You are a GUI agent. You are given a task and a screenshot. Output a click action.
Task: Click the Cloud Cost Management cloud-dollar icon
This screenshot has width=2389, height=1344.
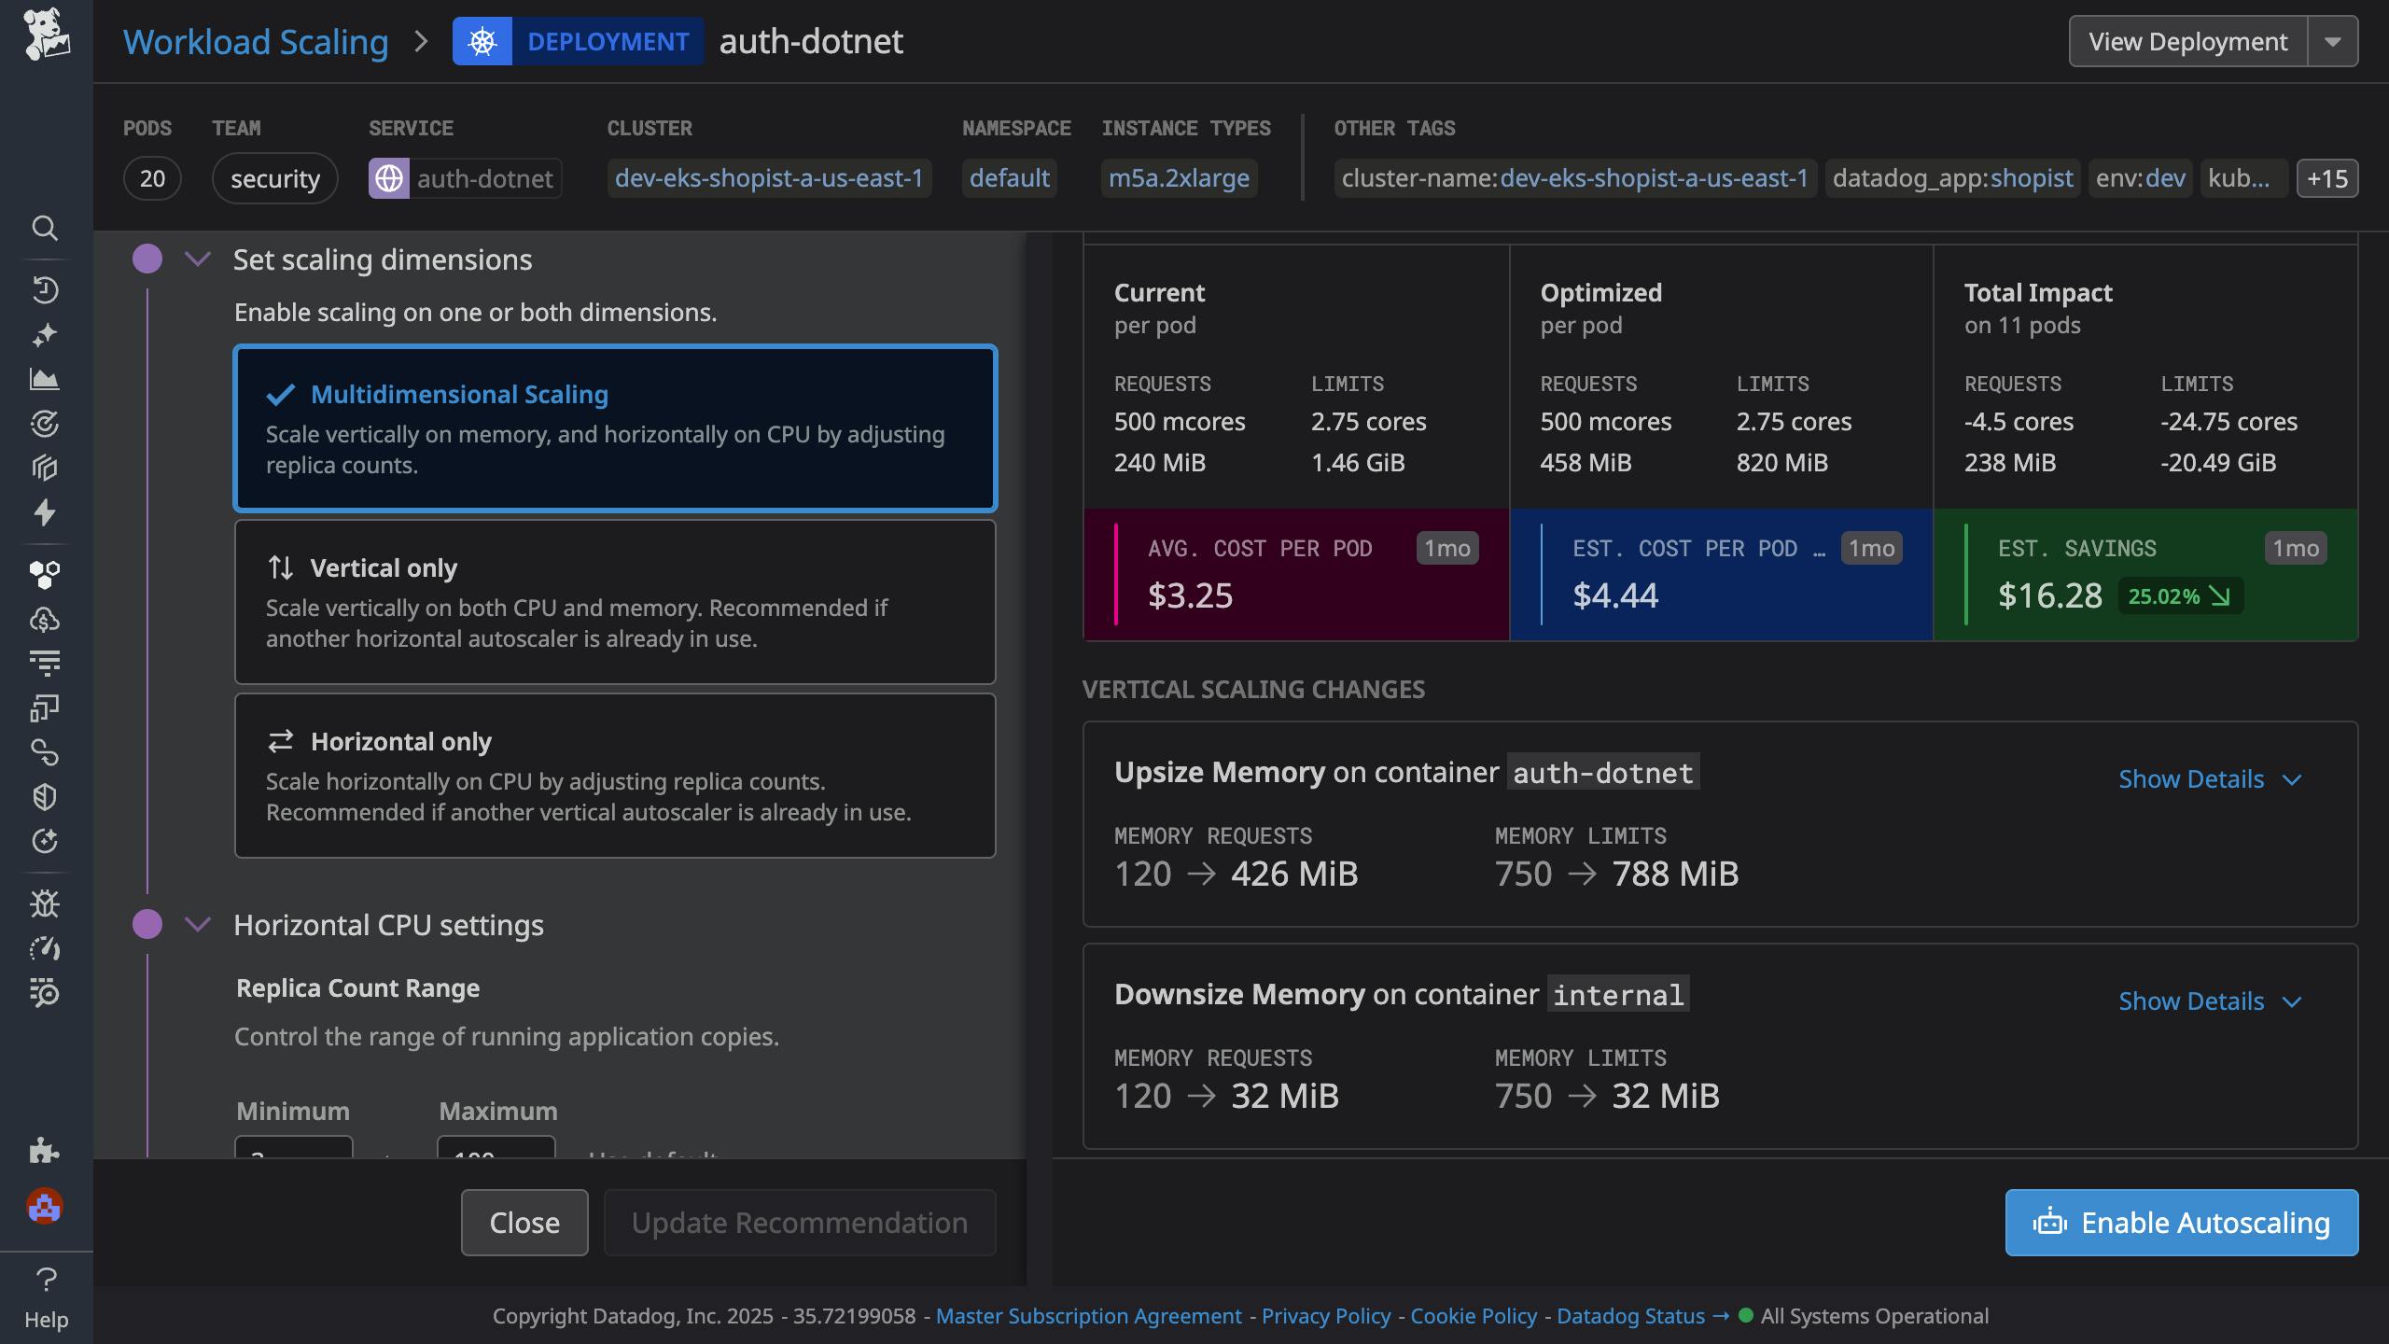pos(45,619)
